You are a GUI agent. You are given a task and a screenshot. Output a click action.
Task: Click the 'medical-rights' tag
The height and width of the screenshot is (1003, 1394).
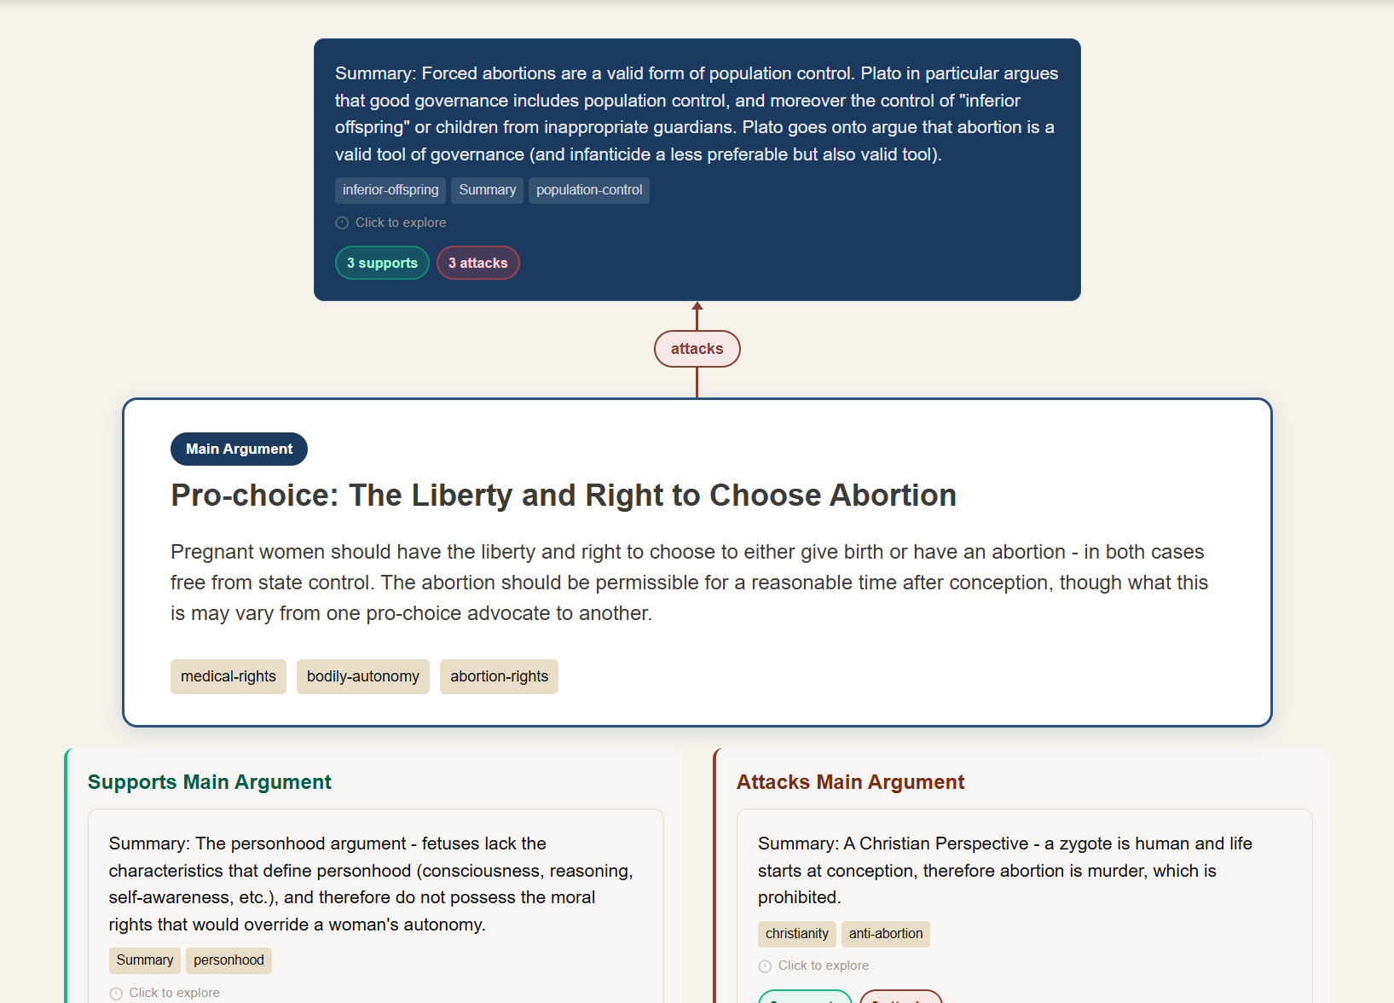[228, 676]
